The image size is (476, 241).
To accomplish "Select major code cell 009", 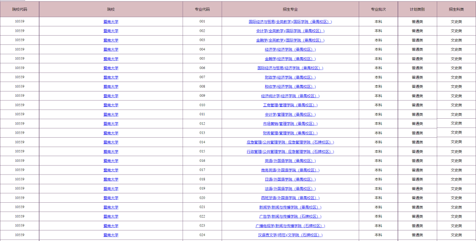I will tap(202, 96).
